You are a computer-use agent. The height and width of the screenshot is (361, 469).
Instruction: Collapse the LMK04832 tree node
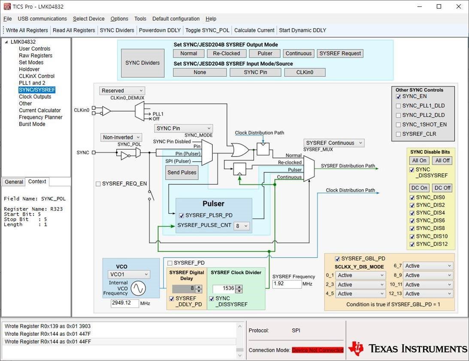pos(6,42)
